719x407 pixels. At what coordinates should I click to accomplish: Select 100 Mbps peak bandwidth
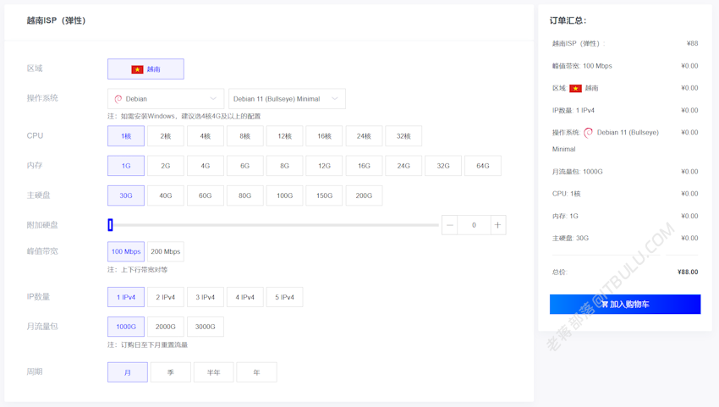click(x=126, y=251)
